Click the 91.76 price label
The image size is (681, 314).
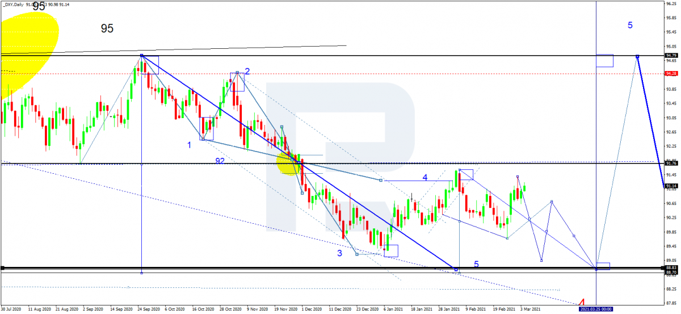click(x=671, y=164)
